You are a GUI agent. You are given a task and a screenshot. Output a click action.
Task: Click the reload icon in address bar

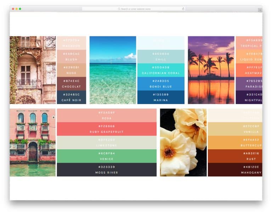(183, 9)
